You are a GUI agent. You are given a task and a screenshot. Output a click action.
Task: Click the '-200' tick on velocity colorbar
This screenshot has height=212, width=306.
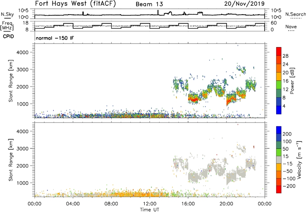click(x=289, y=186)
